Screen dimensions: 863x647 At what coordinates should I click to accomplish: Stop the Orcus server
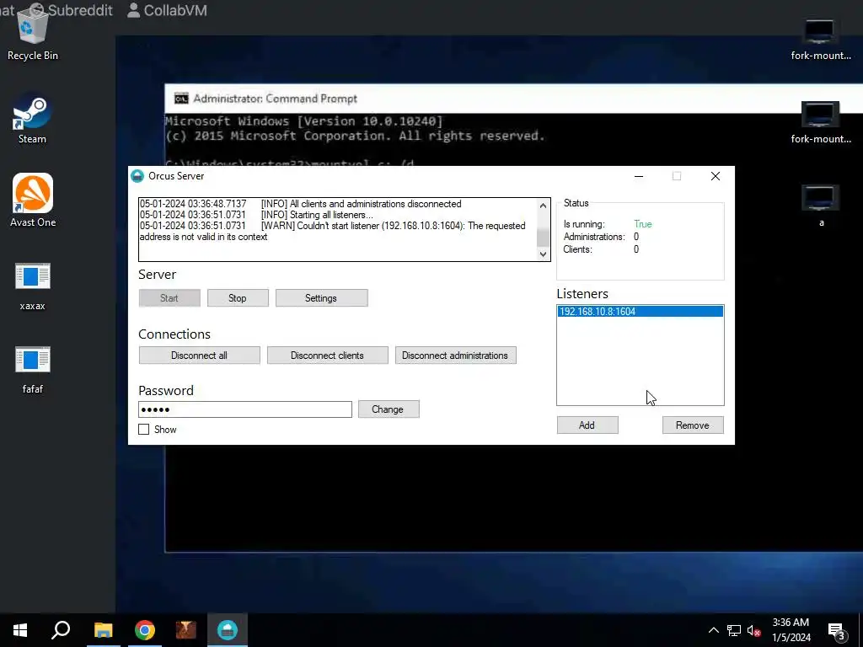tap(237, 297)
